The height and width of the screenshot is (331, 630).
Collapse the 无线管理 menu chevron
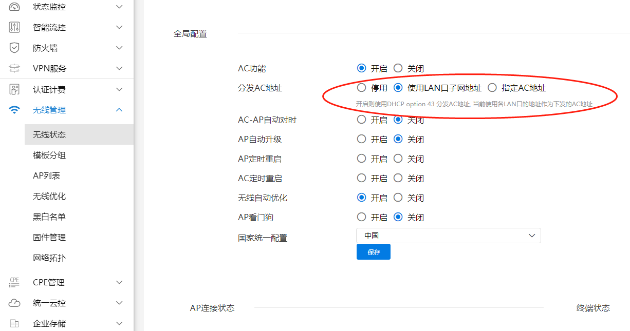(x=119, y=110)
